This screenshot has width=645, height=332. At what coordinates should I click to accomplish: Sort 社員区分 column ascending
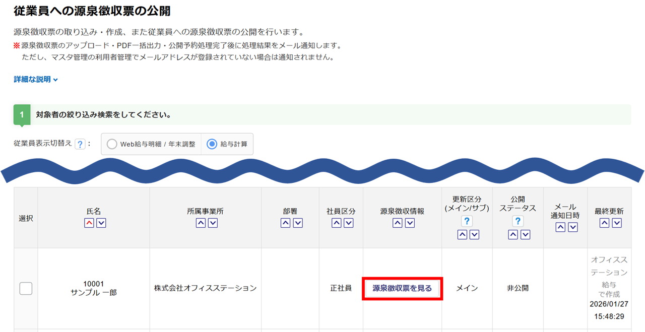tap(337, 223)
